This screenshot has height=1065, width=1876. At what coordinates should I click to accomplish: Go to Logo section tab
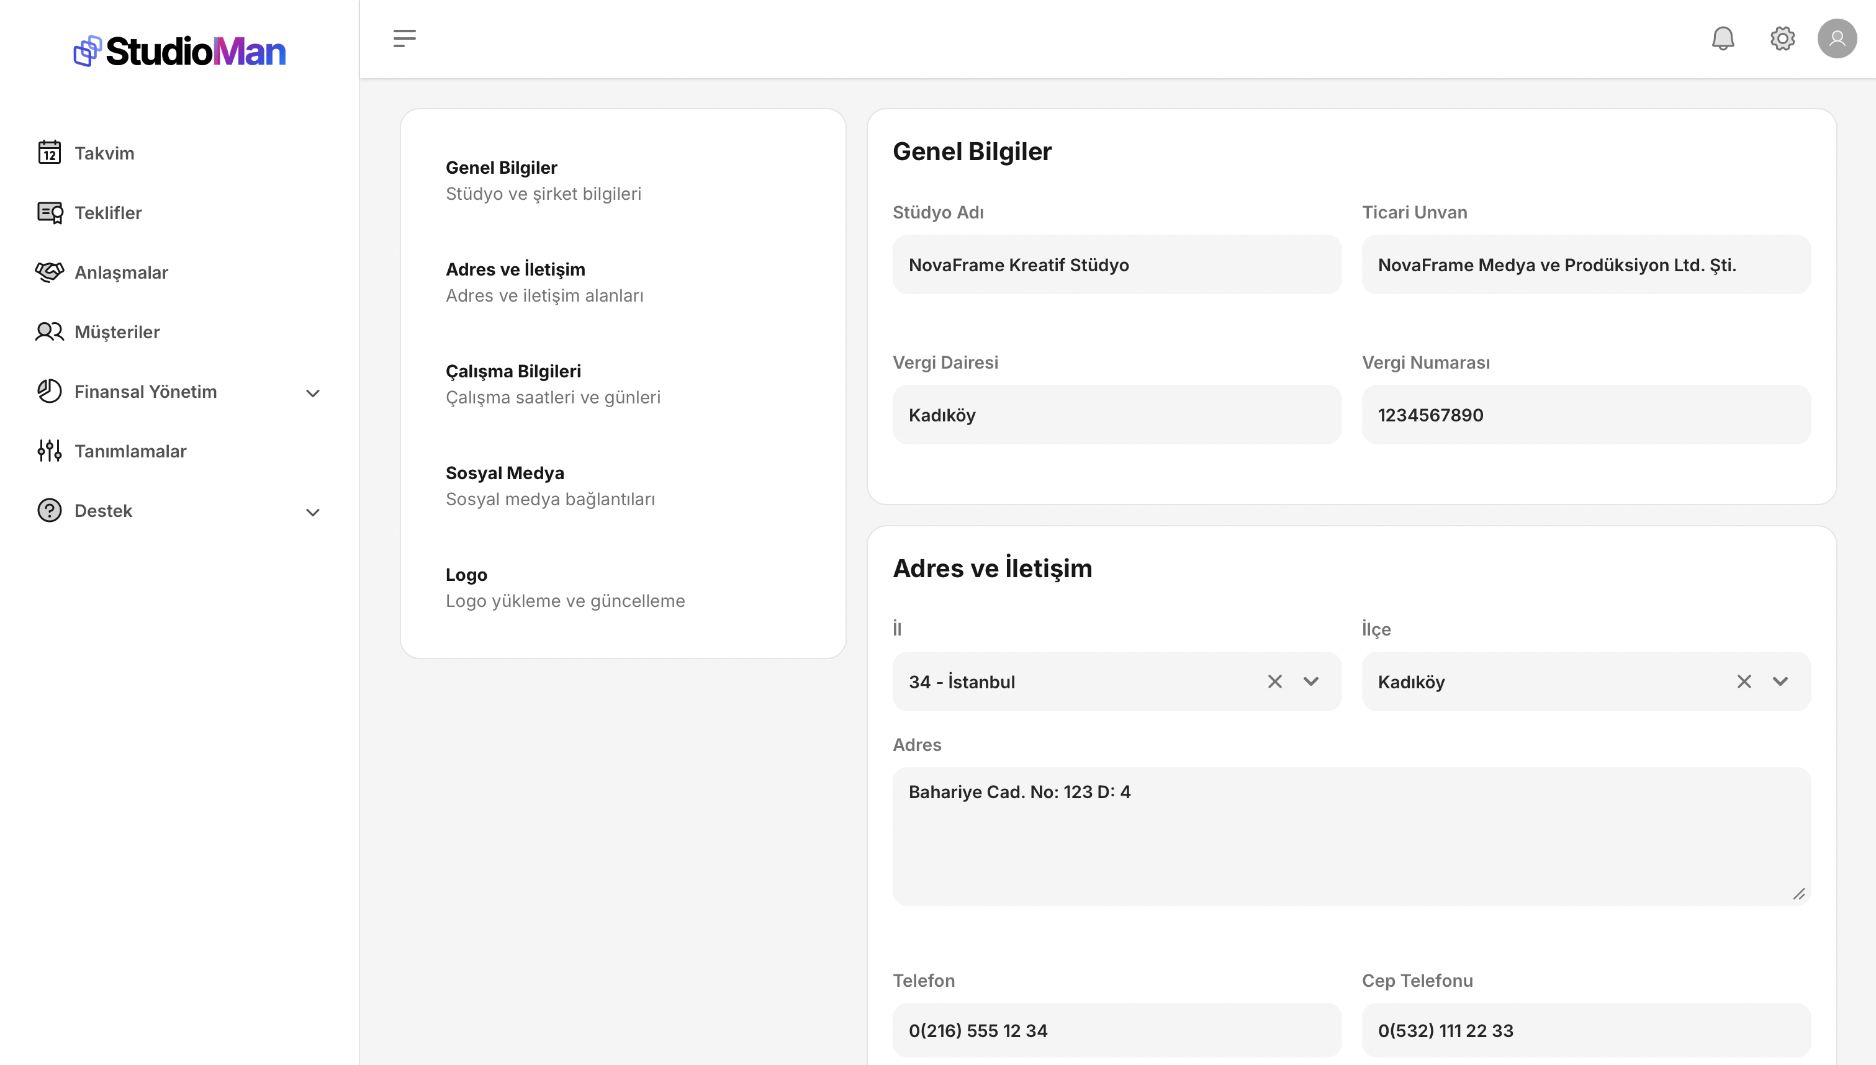623,586
